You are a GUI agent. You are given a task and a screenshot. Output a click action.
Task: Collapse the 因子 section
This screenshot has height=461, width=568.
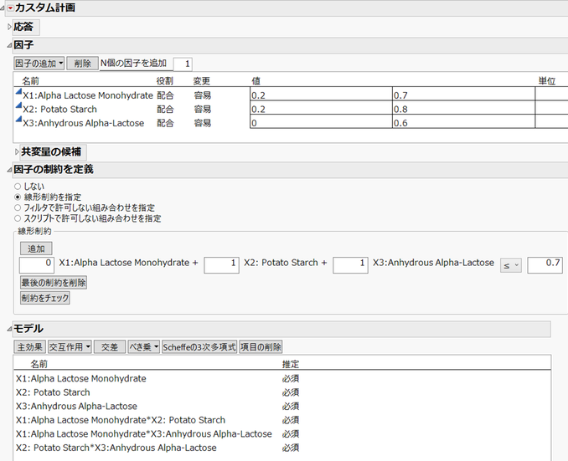9,45
